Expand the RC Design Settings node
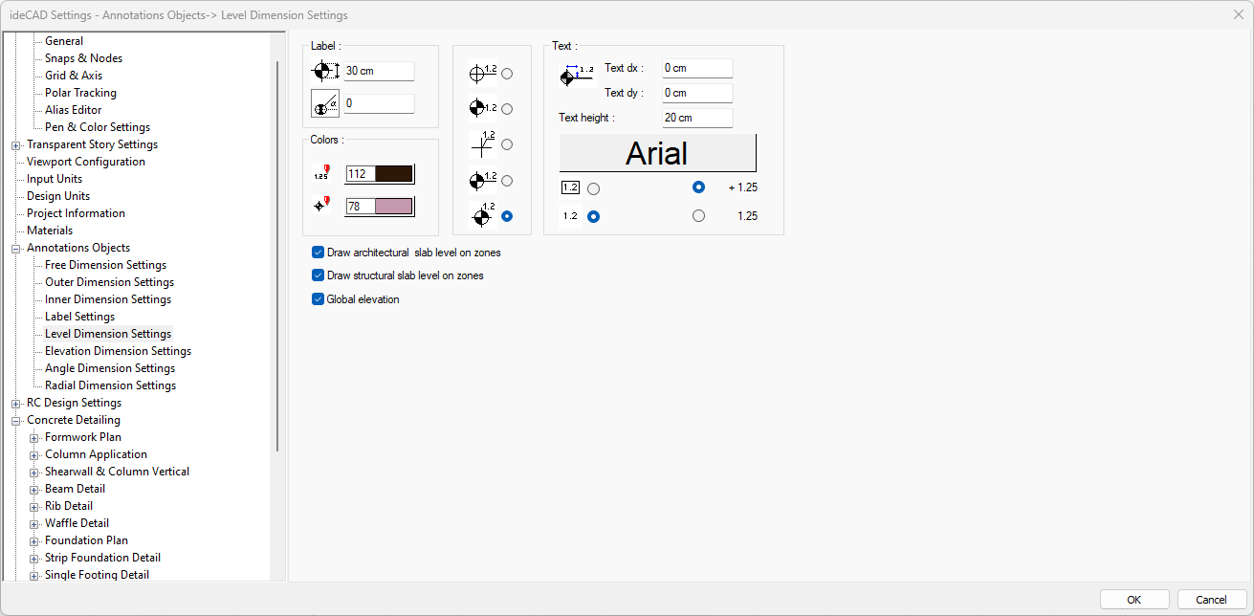This screenshot has width=1254, height=616. 16,404
